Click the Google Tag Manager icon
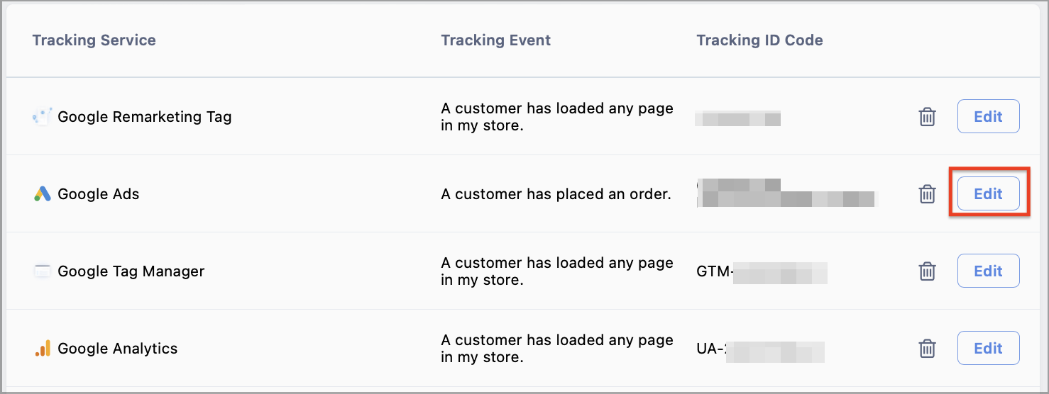 pyautogui.click(x=42, y=271)
